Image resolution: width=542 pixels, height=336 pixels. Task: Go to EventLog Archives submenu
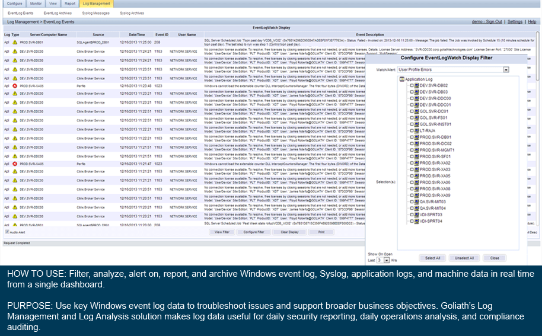(58, 13)
